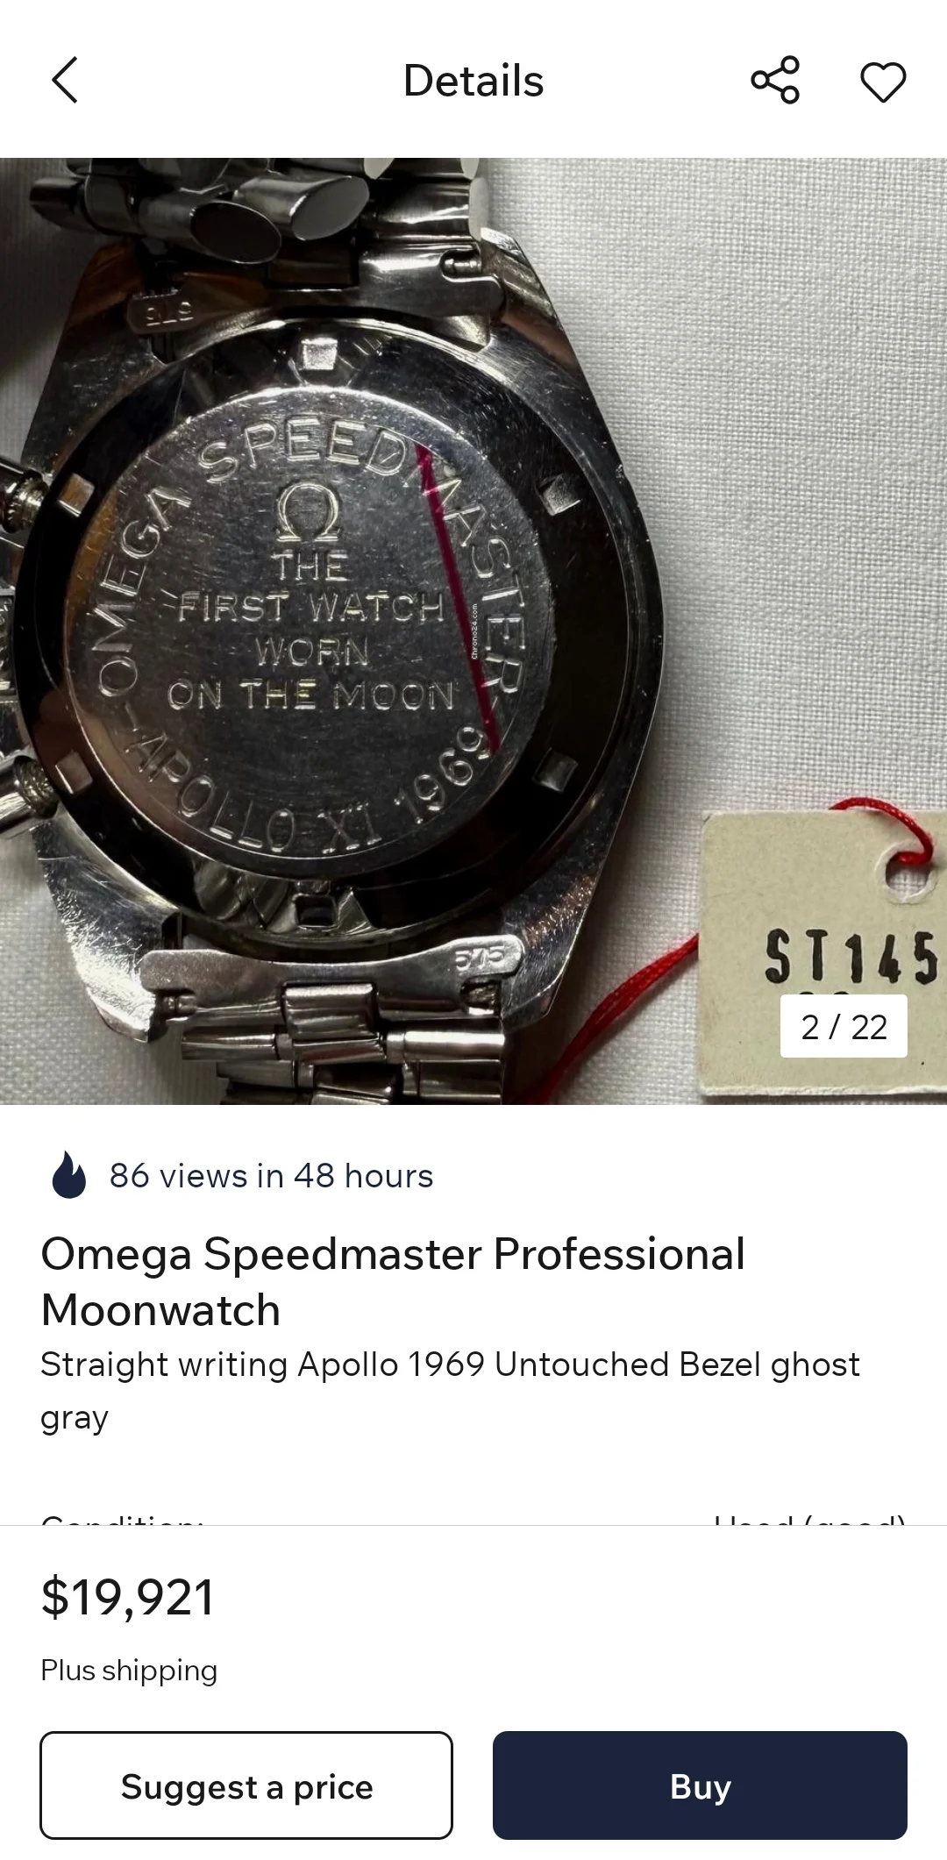Viewport: 947px width, 1860px height.
Task: Tap the Omega logo engraving on caseback
Action: click(308, 513)
